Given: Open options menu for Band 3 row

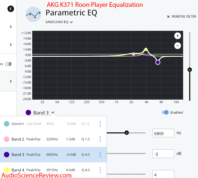Looking at the screenshot, I should coord(100,155).
